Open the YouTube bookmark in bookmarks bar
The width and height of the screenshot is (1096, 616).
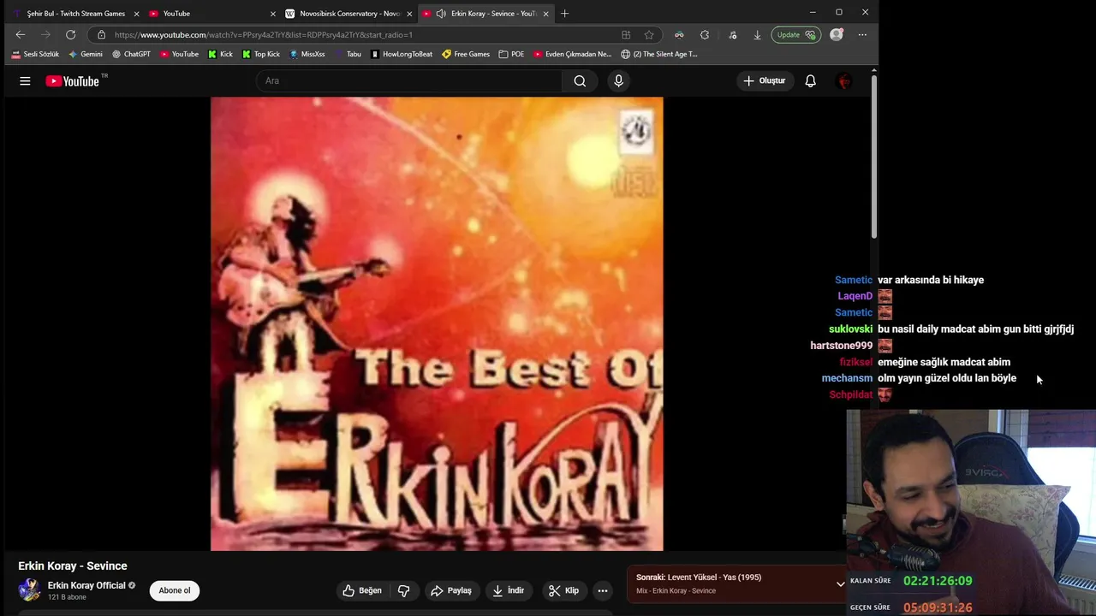179,54
